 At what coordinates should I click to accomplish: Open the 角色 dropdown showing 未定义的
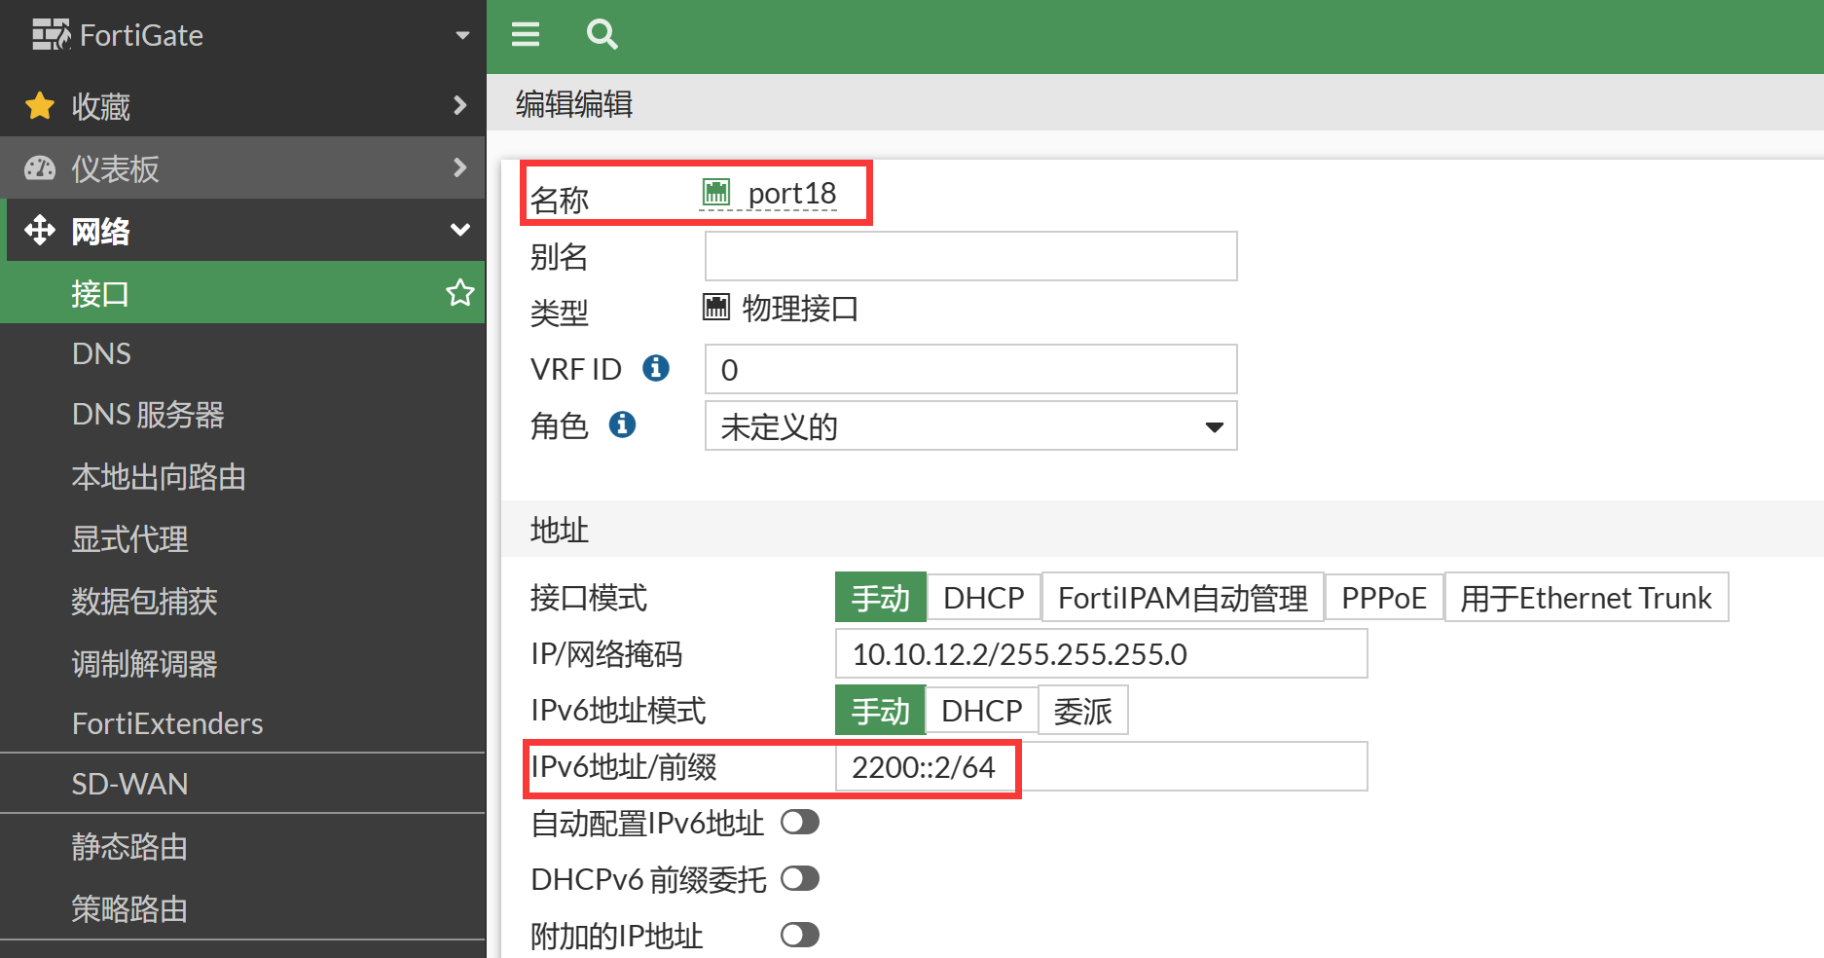point(970,426)
